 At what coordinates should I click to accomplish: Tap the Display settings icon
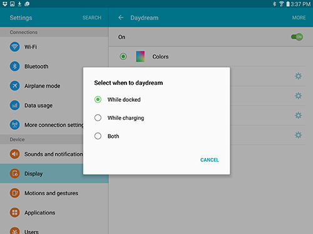tap(14, 173)
